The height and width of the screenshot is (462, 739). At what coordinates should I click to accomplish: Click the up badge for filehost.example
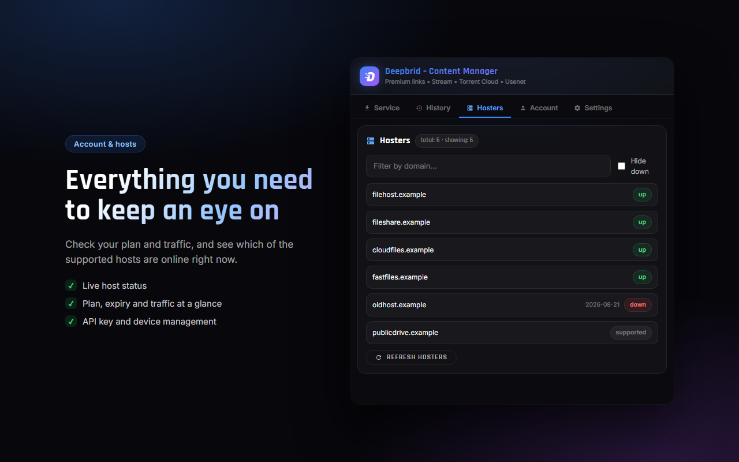tap(642, 195)
